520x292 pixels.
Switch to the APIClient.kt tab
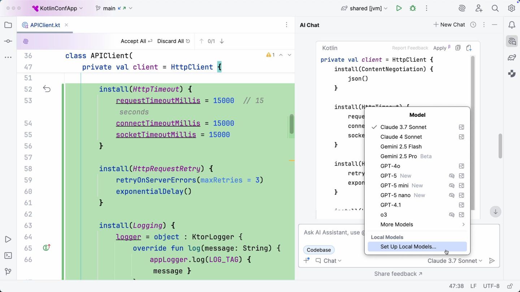coord(45,25)
